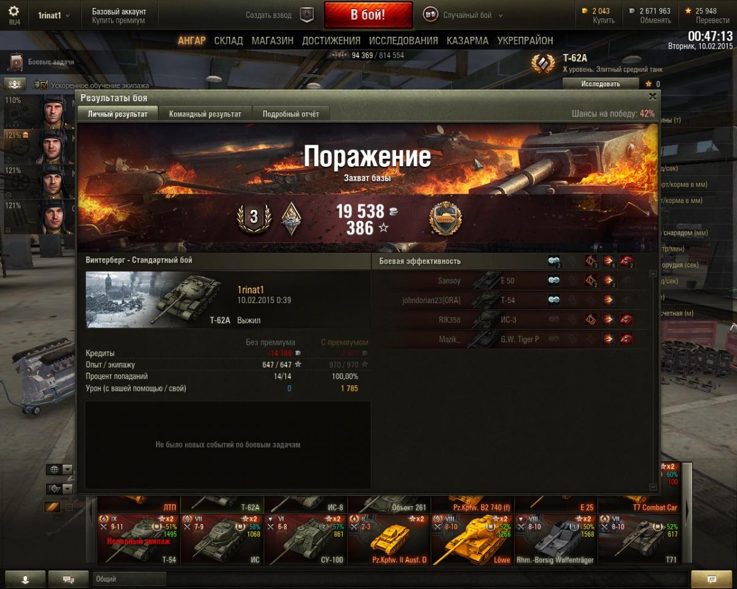Image resolution: width=737 pixels, height=589 pixels.
Task: Open the chat channels speech-bubble icon
Action: (68, 579)
